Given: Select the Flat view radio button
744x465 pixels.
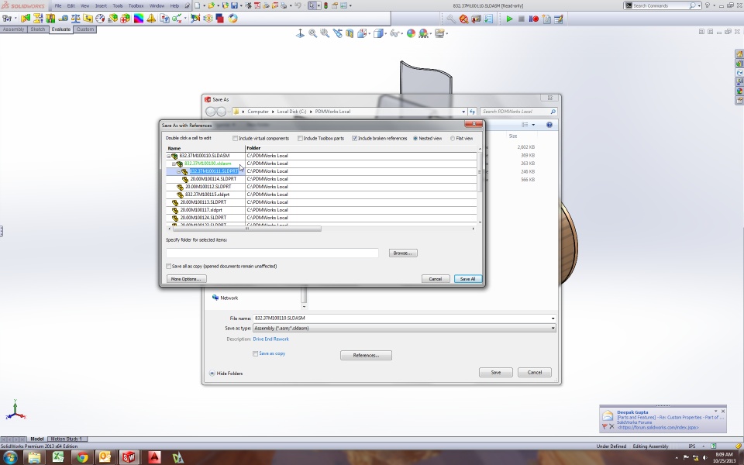Looking at the screenshot, I should [x=453, y=139].
